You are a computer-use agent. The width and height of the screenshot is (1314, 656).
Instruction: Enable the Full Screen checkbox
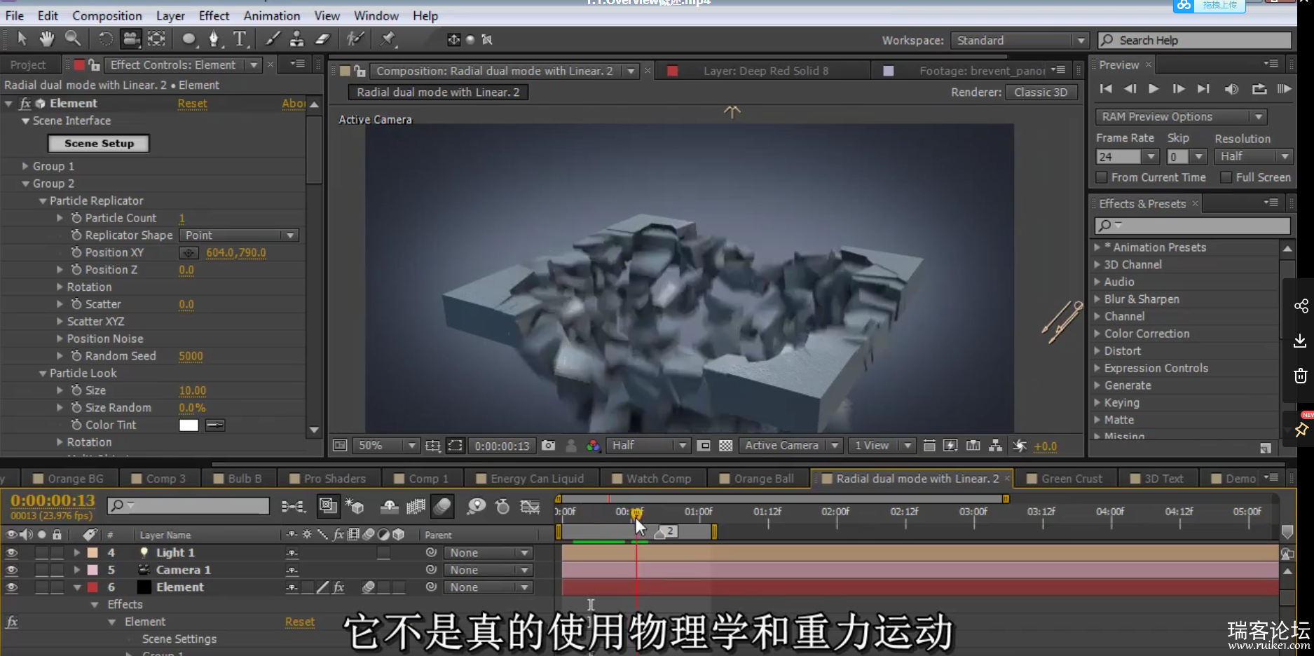click(x=1226, y=178)
